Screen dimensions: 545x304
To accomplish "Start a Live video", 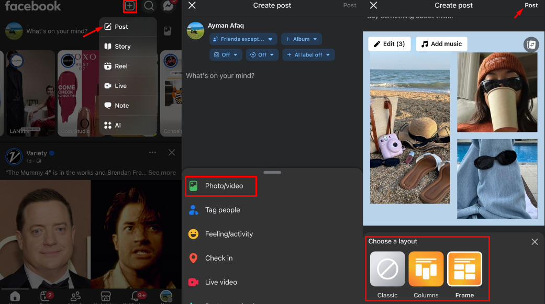I will click(x=220, y=282).
